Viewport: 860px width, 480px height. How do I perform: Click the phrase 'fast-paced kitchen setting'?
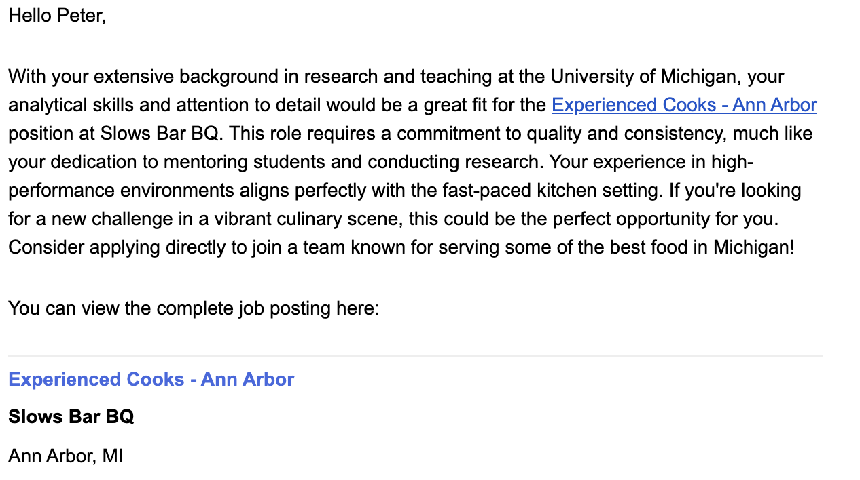(x=558, y=191)
